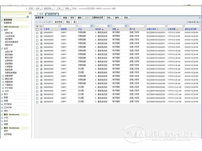Check the box for order 0000000065

point(37,55)
